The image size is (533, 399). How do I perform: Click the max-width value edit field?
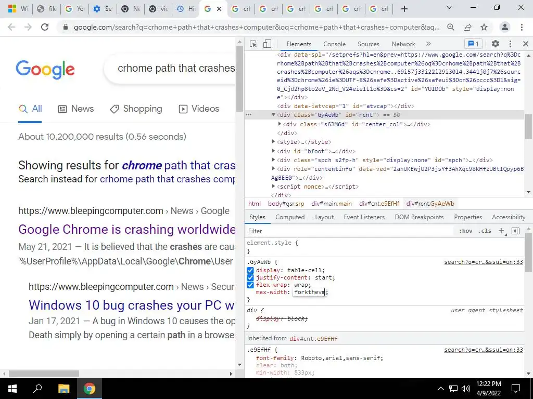tap(310, 292)
